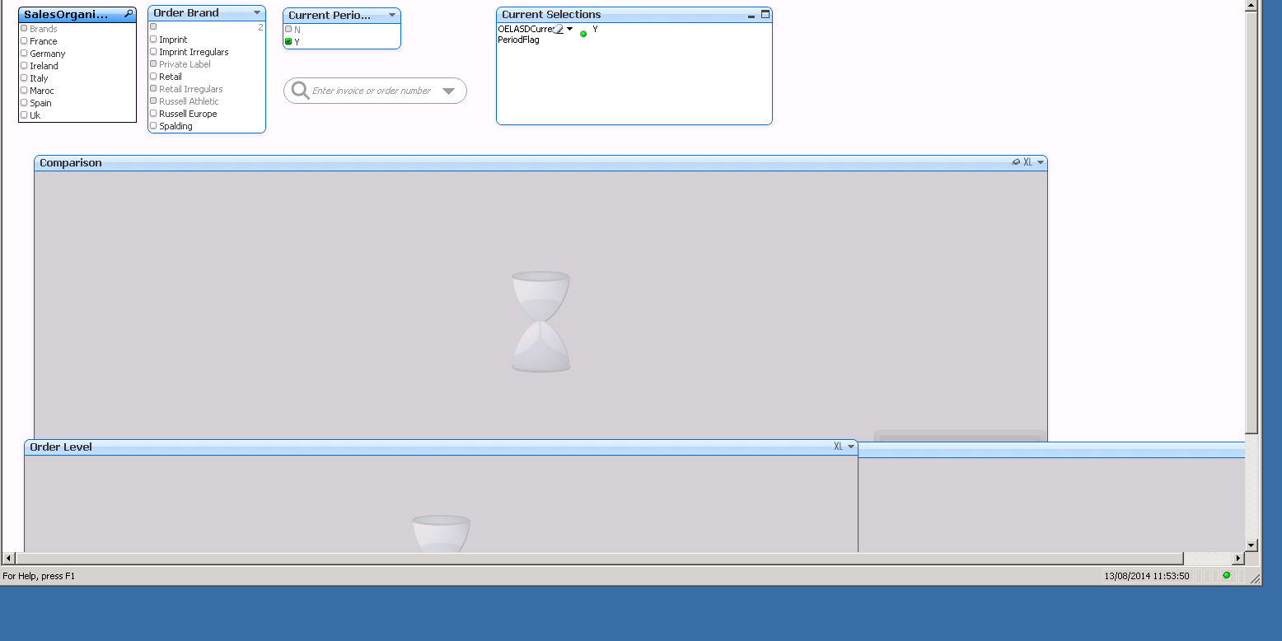Open search in the SalesOrganisation list box header
The width and height of the screenshot is (1282, 641).
pyautogui.click(x=129, y=14)
